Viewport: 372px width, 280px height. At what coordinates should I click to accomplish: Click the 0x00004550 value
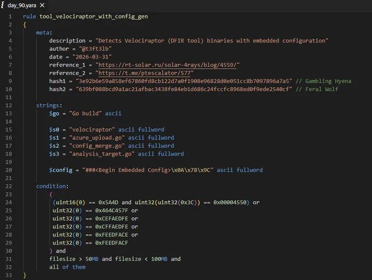click(230, 202)
